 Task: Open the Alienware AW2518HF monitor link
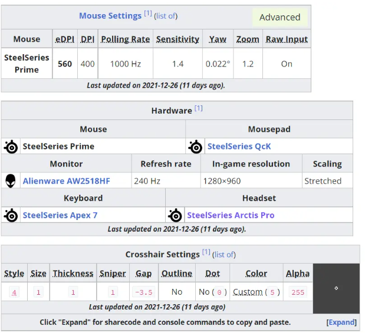click(x=67, y=181)
